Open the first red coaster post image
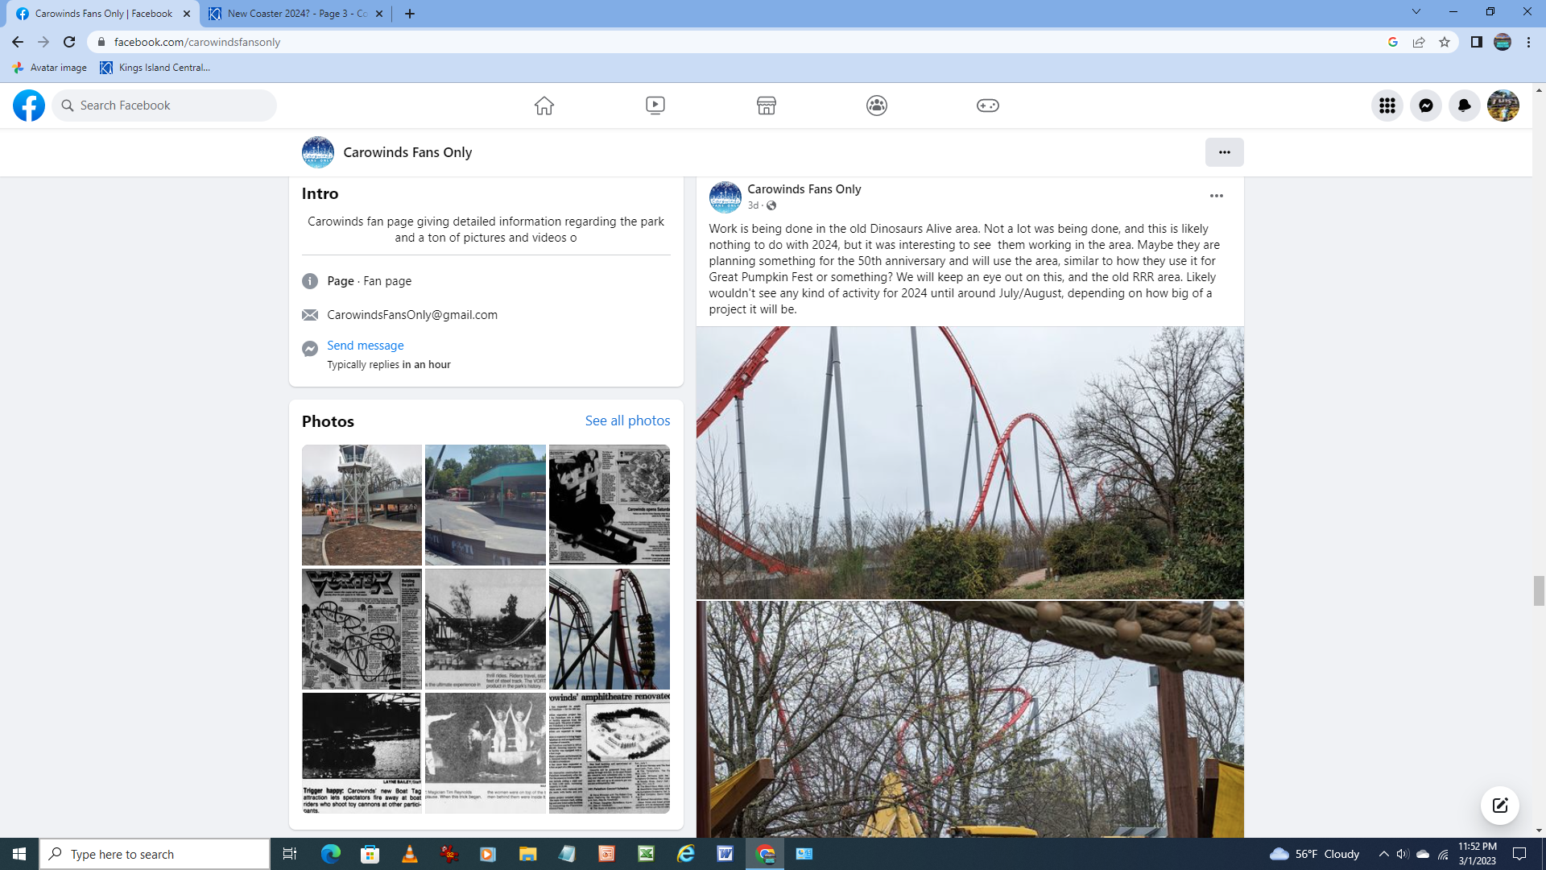The width and height of the screenshot is (1546, 870). [970, 462]
